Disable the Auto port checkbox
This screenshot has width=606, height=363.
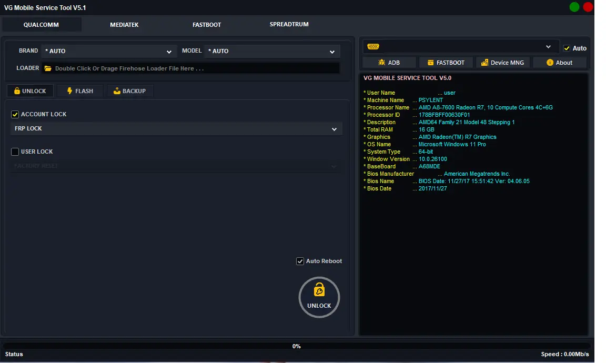(567, 48)
